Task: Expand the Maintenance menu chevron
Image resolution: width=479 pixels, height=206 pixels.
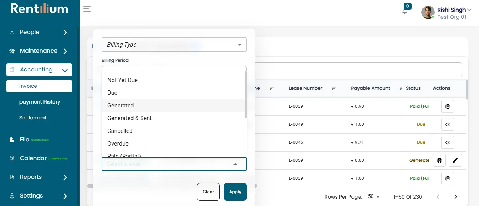Action: click(65, 51)
